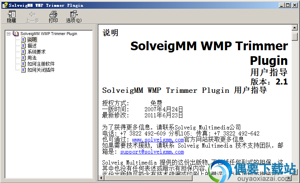Click the horizontal scrollbar left arrow
This screenshot has height=183, width=300.
(101, 178)
